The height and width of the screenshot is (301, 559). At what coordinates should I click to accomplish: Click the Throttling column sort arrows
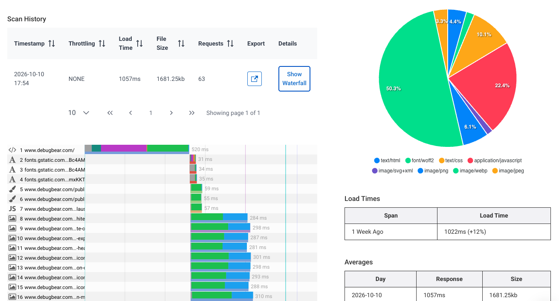pyautogui.click(x=102, y=43)
